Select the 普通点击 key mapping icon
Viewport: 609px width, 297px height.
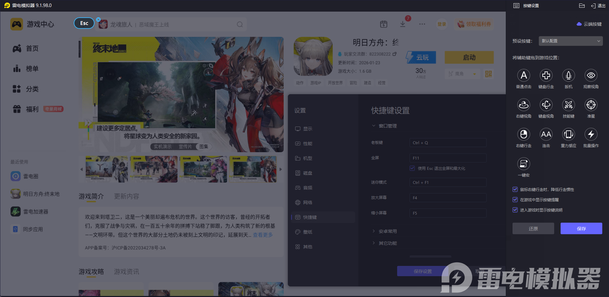[x=524, y=76]
